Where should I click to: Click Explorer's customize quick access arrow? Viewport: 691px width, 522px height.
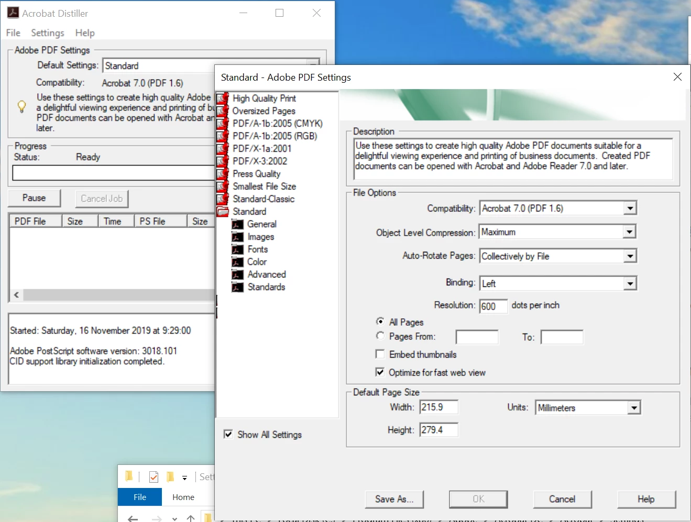click(x=184, y=477)
